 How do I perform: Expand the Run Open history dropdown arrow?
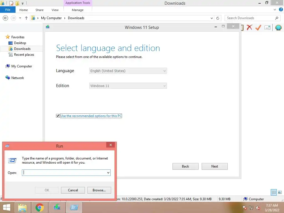[x=108, y=173]
